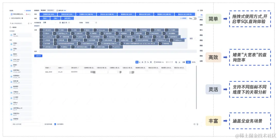The height and width of the screenshot is (140, 278).
Task: Open dropdown arrow of 一级模块标题 filter chip
Action: coord(58,37)
